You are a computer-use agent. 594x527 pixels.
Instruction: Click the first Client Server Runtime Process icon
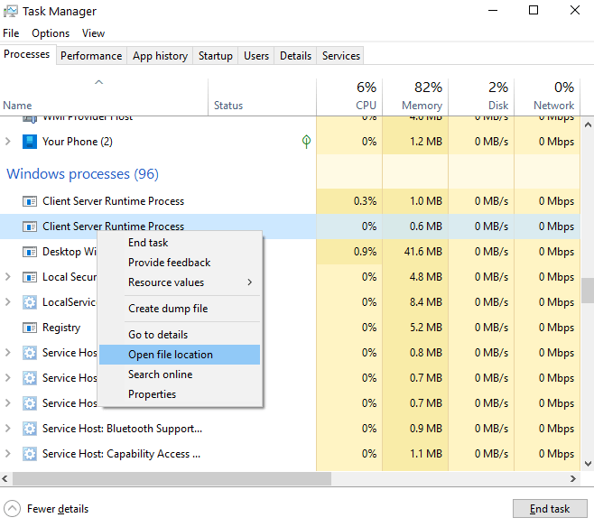pyautogui.click(x=29, y=201)
